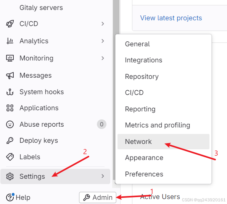Click the Admin button
This screenshot has width=227, height=204.
click(98, 197)
